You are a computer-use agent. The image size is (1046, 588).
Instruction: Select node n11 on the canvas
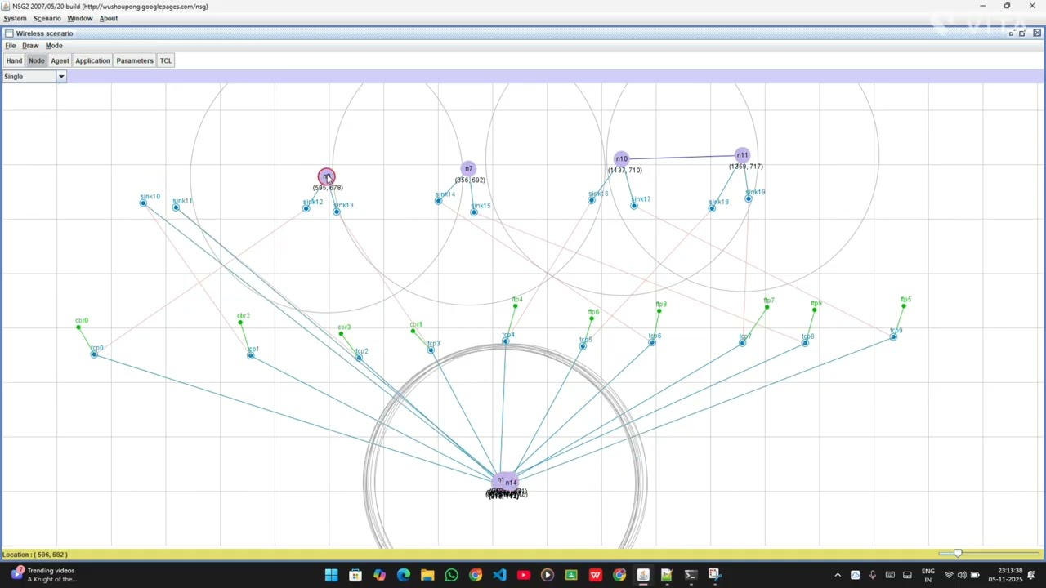click(x=742, y=155)
